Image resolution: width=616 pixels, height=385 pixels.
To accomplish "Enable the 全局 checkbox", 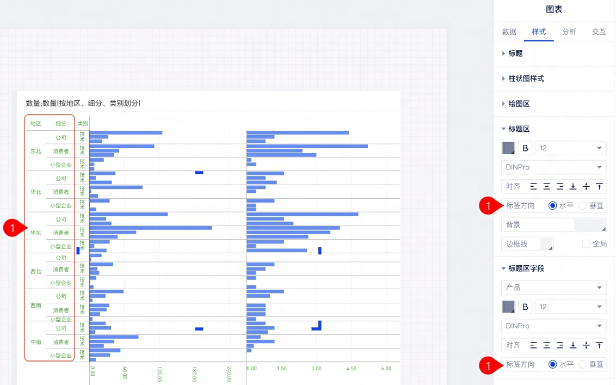I will pos(586,244).
